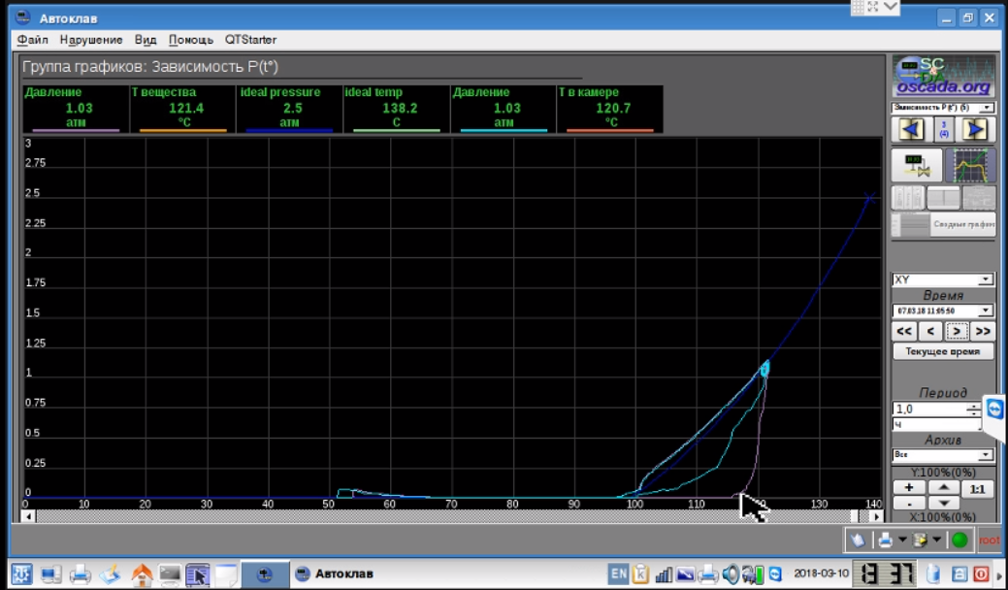Click the green status indicator in status bar
The height and width of the screenshot is (590, 1008).
[959, 540]
